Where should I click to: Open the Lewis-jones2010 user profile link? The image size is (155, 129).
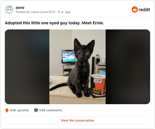coord(43,12)
